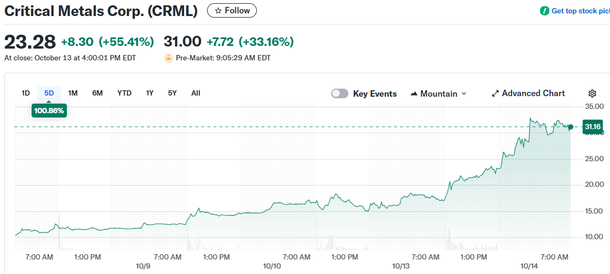Select the 5D time range
This screenshot has width=610, height=274.
pyautogui.click(x=49, y=93)
